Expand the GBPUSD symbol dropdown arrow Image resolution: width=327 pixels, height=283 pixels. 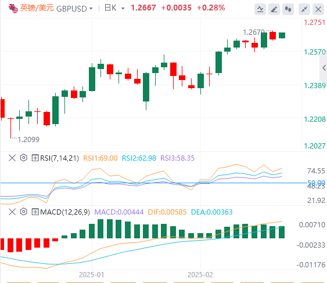[x=91, y=9]
